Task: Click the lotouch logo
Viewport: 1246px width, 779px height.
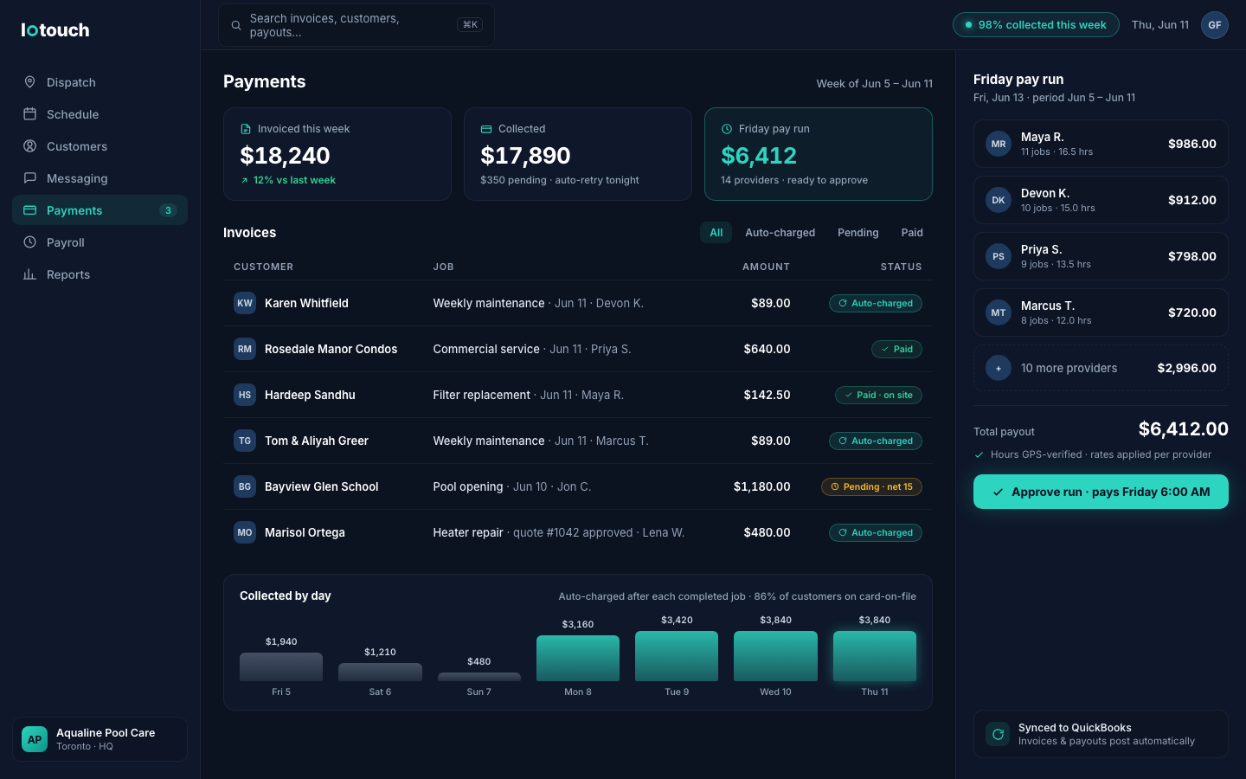Action: 55,30
